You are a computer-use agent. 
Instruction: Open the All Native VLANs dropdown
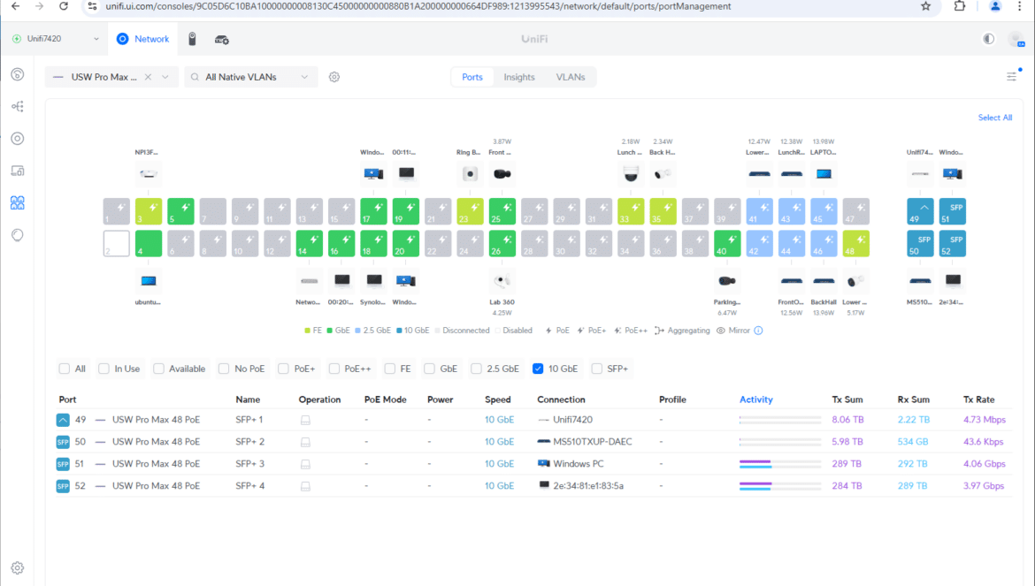tap(251, 77)
